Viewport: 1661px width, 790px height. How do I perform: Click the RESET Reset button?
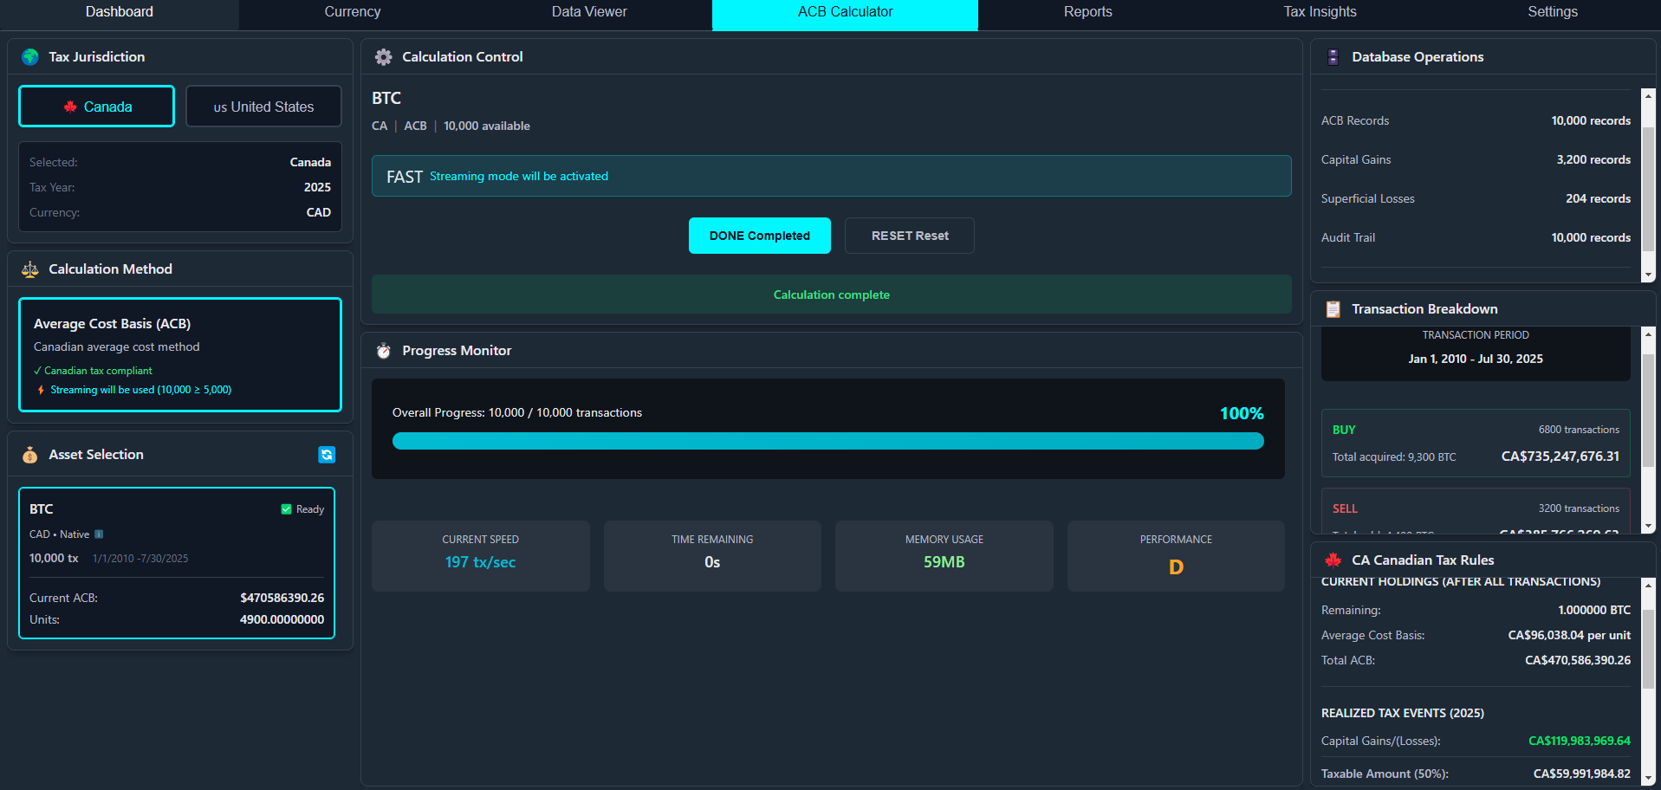point(909,235)
